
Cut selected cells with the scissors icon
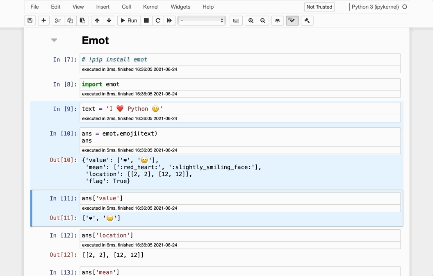58,20
